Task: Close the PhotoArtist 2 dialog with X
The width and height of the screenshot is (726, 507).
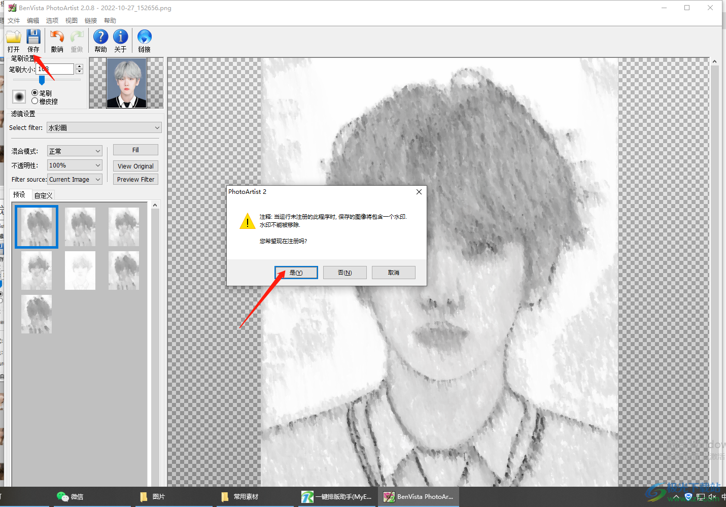Action: 419,192
